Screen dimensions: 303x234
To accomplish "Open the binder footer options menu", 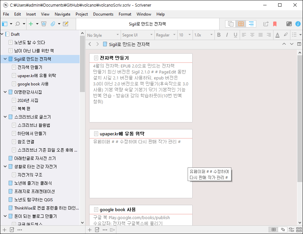I will pyautogui.click(x=20, y=230).
